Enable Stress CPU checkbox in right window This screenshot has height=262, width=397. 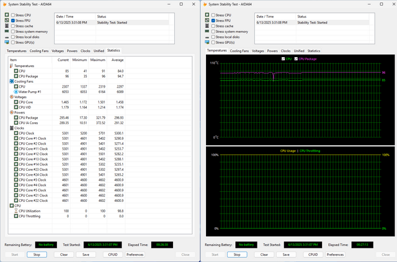point(213,15)
